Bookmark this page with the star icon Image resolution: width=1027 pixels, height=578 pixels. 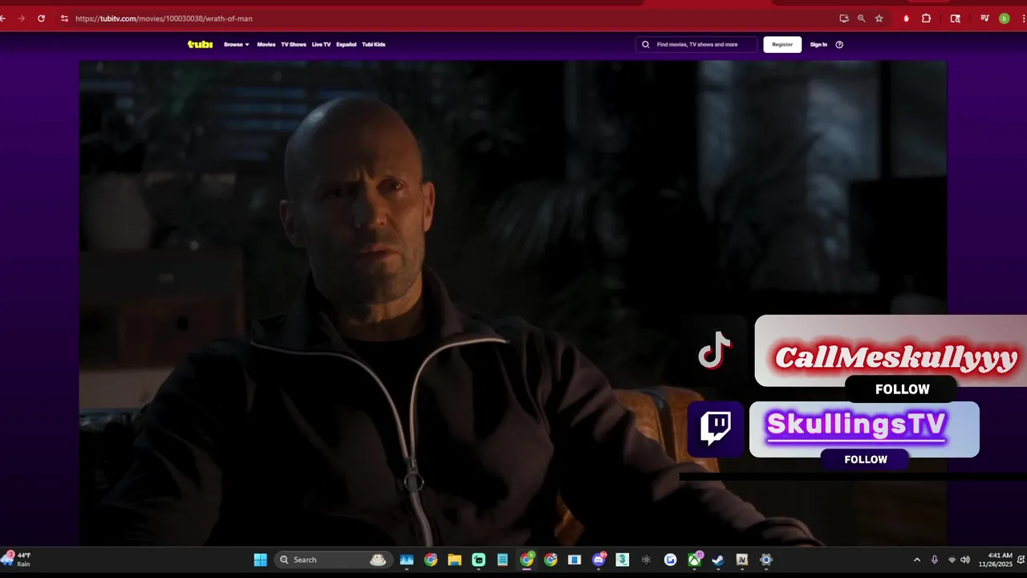tap(879, 18)
